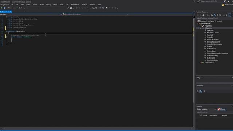Open the File menu

pyautogui.click(x=12, y=5)
